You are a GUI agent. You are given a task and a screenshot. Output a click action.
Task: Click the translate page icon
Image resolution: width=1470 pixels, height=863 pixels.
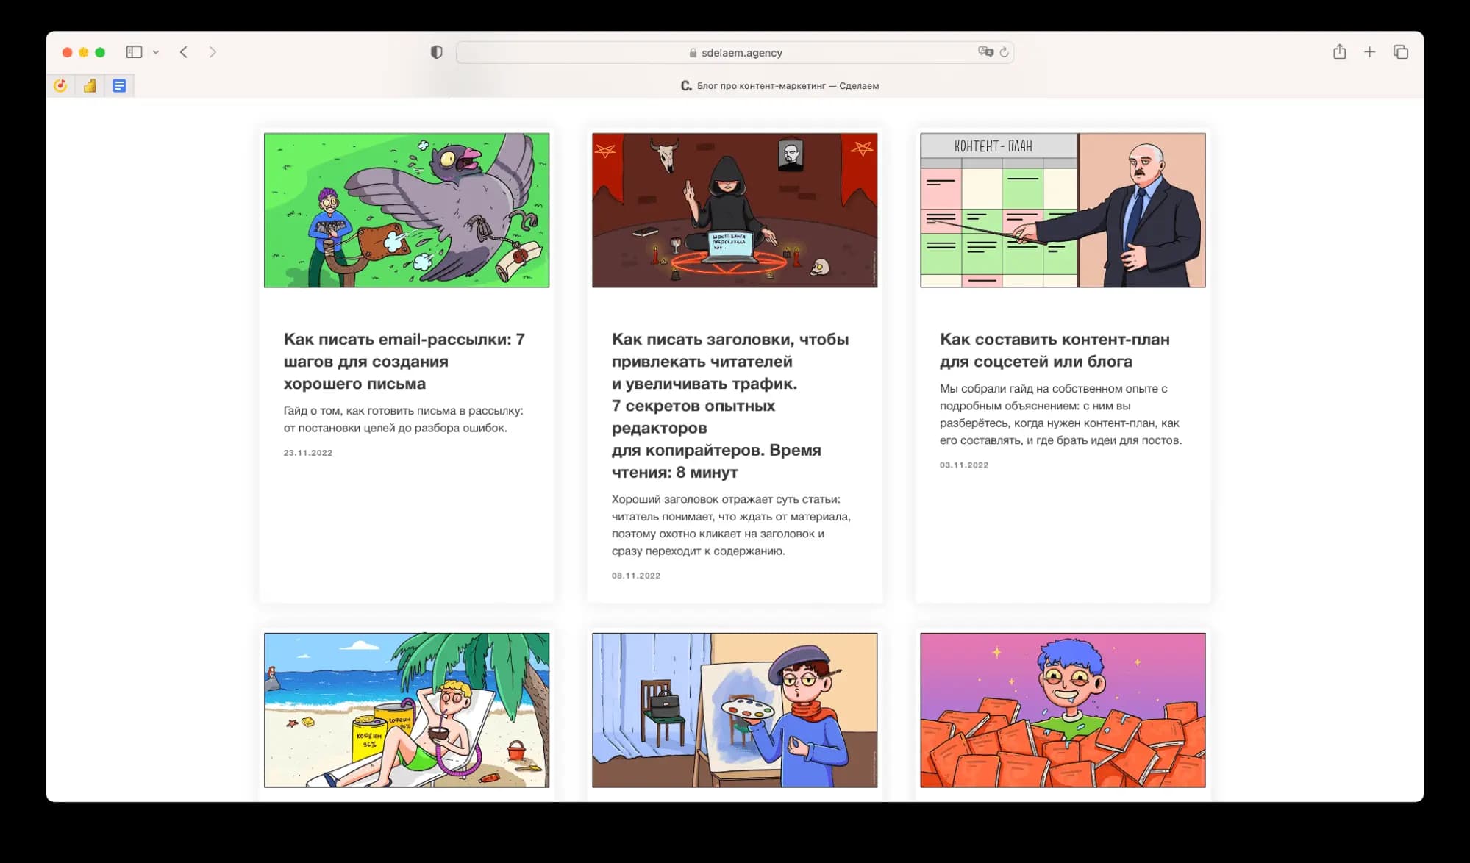coord(985,52)
